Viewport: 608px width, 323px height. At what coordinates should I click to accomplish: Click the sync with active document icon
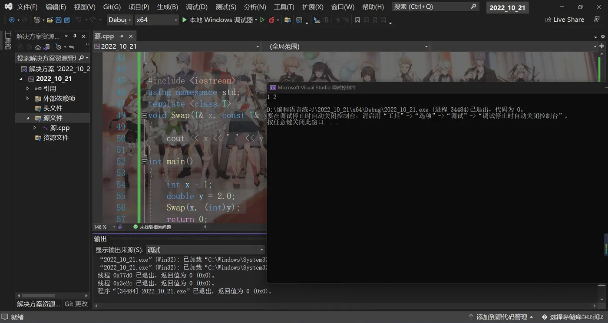[x=72, y=47]
